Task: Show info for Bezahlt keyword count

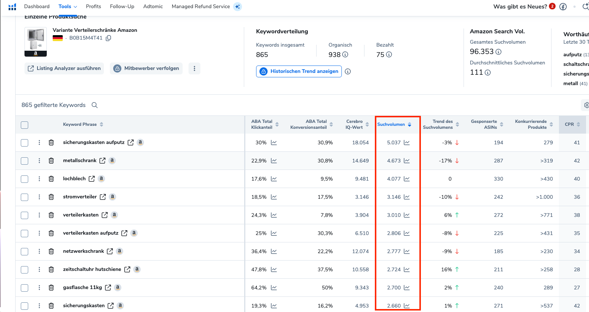Action: coord(389,54)
